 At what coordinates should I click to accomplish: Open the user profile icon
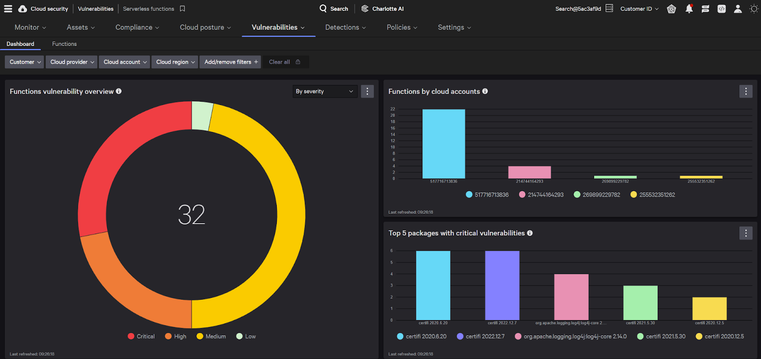point(738,9)
